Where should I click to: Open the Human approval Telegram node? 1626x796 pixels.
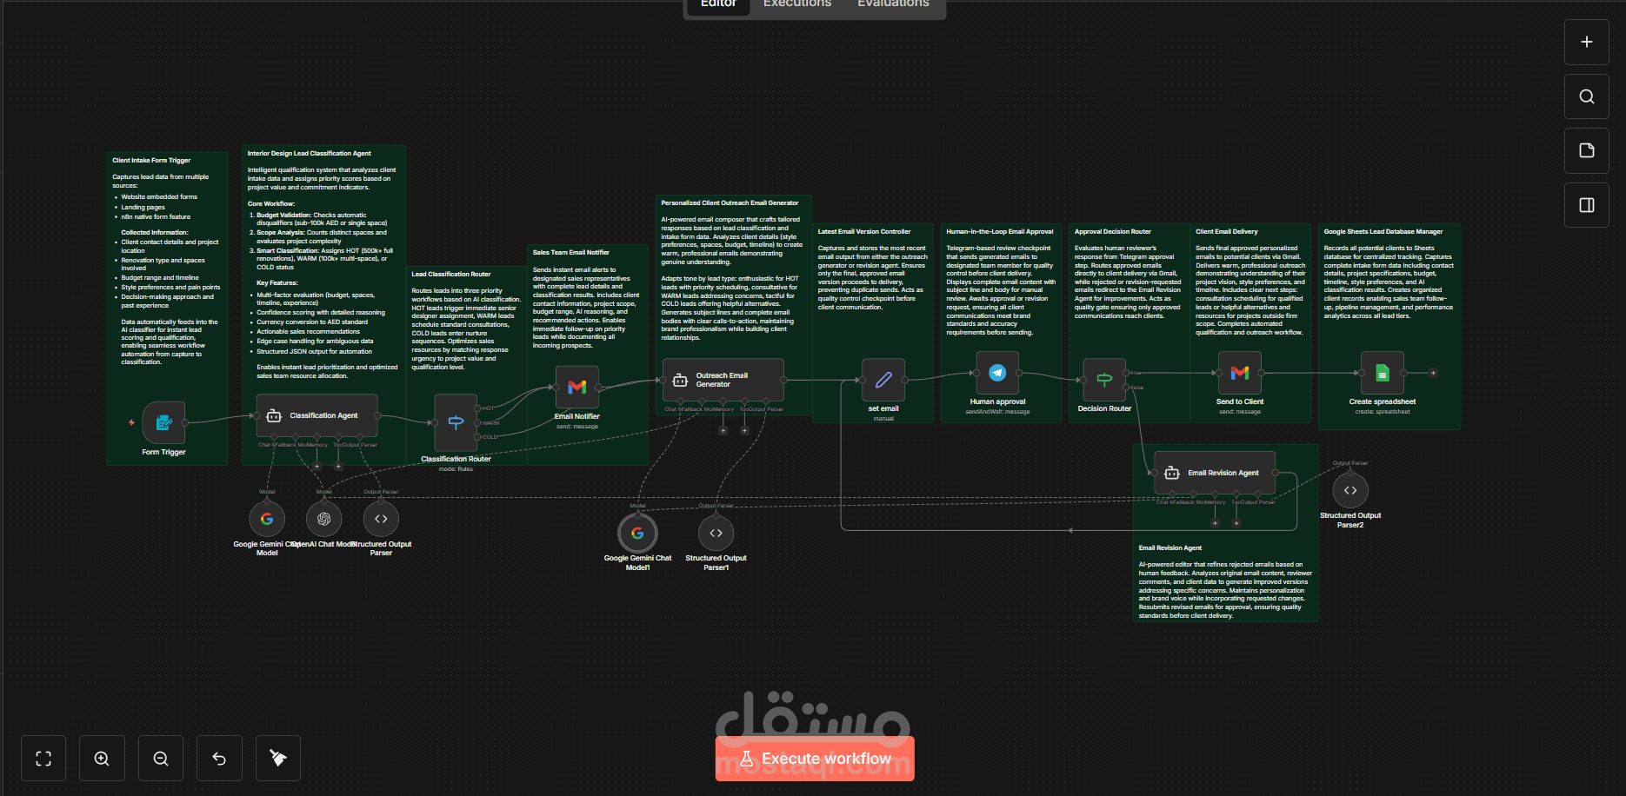pos(997,373)
